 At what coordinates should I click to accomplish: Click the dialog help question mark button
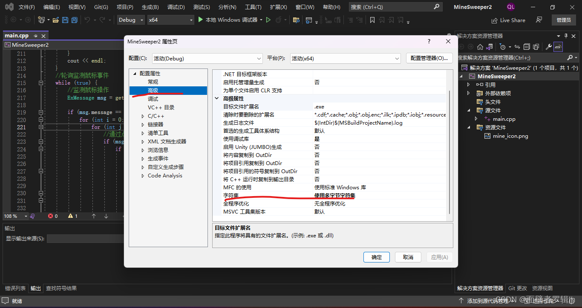[429, 41]
